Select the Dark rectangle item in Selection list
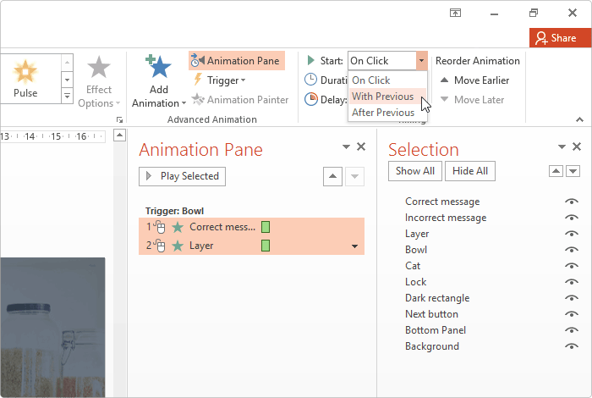Image resolution: width=592 pixels, height=398 pixels. [x=436, y=298]
